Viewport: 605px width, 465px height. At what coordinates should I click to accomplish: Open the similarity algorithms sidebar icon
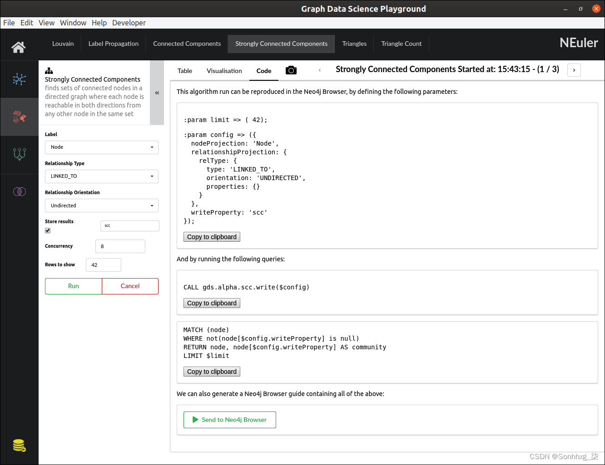tap(20, 191)
